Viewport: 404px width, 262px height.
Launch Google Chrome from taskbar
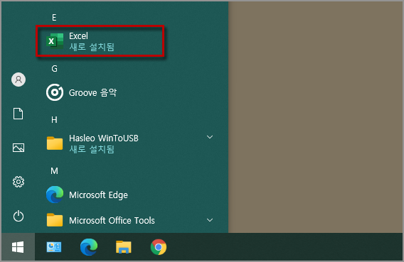coord(159,247)
